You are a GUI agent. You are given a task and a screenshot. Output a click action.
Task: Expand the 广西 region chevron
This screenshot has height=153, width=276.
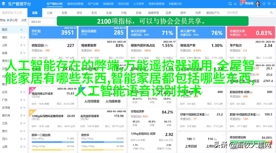click(x=25, y=100)
